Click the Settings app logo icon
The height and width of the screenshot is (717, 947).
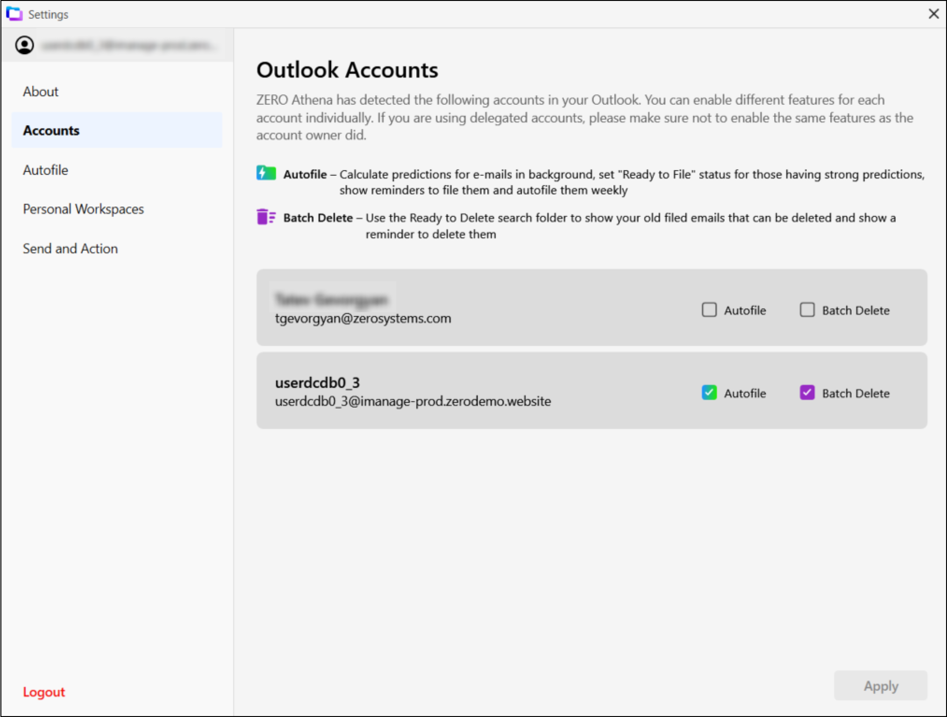click(x=14, y=14)
